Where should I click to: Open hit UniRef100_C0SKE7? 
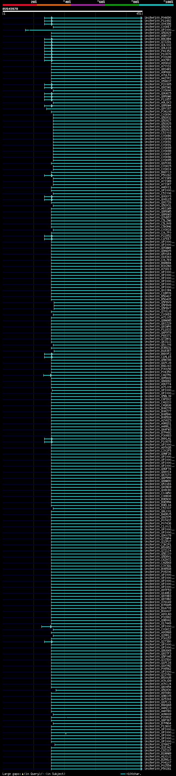pos(158,27)
